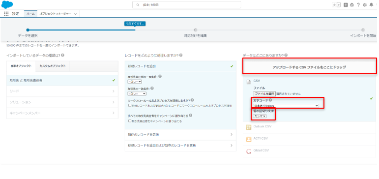Open the オブジェクトマネージャー tab
This screenshot has width=379, height=179.
click(56, 14)
